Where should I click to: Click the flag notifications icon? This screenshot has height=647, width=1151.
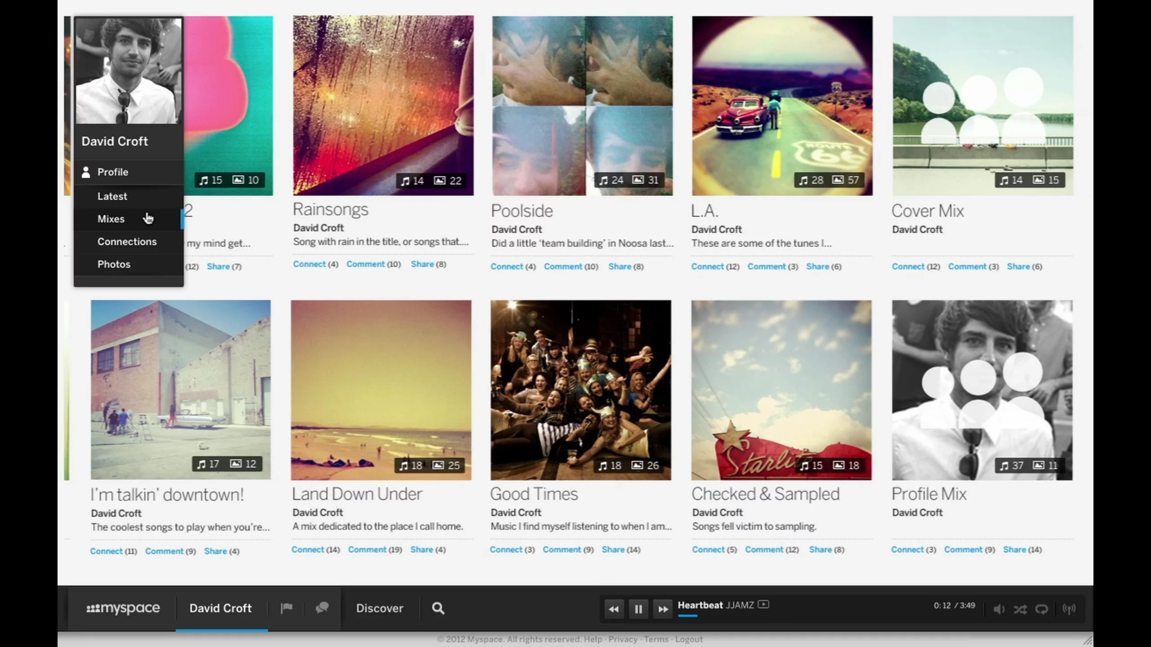coord(286,608)
